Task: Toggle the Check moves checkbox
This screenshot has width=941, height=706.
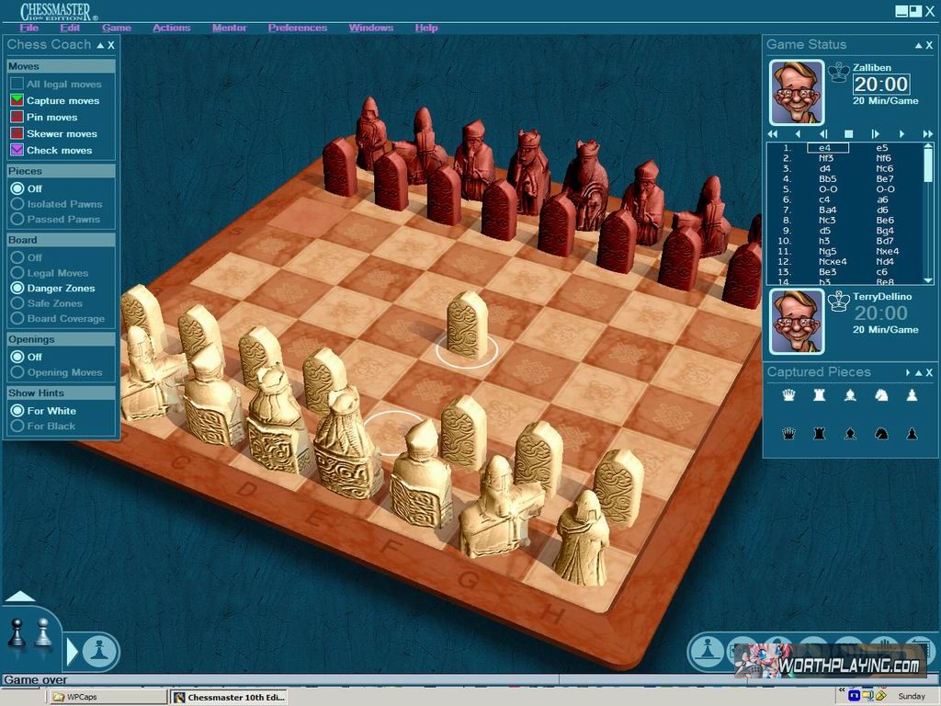Action: (x=17, y=150)
